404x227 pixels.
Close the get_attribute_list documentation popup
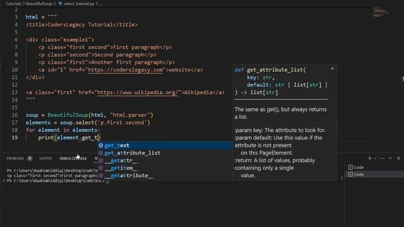coord(332,69)
